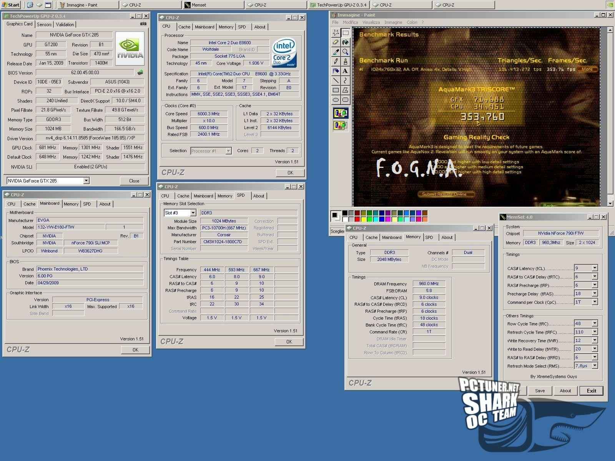Launch Internet Explorer from quick launch
The image size is (615, 461).
pos(30,5)
